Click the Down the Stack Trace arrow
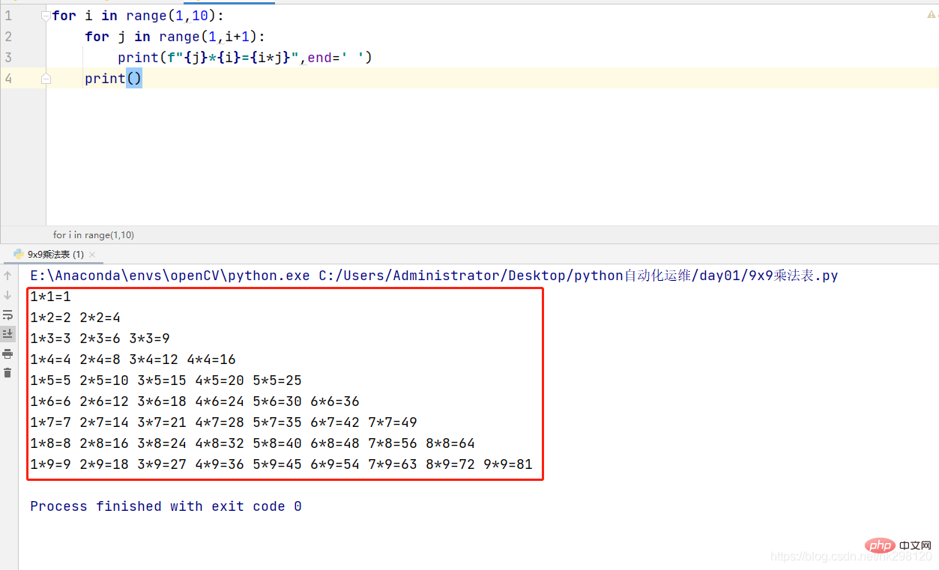The image size is (939, 570). coord(7,295)
